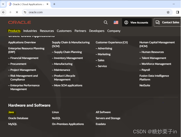Viewport: 181px width, 137px height.
Task: Open the NetSuite link
Action: (x=145, y=85)
